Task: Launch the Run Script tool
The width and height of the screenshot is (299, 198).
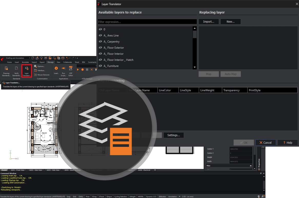Action: tap(64, 70)
